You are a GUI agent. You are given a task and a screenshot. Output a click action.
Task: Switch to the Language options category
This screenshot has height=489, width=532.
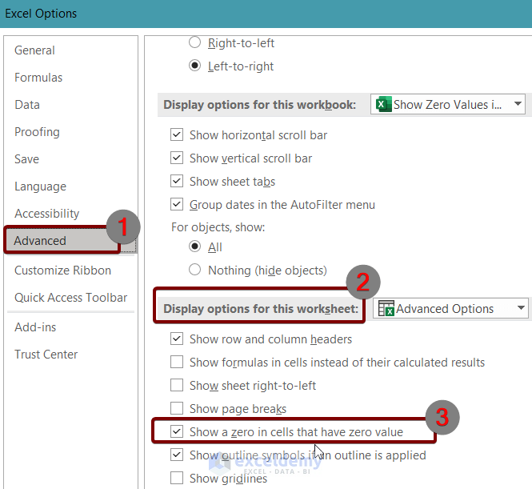click(40, 186)
